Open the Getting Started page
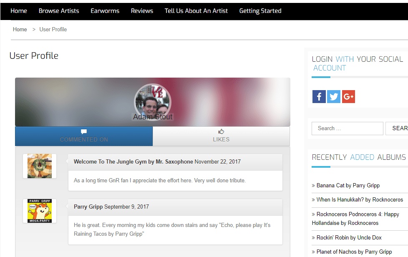The height and width of the screenshot is (257, 408). (x=260, y=11)
